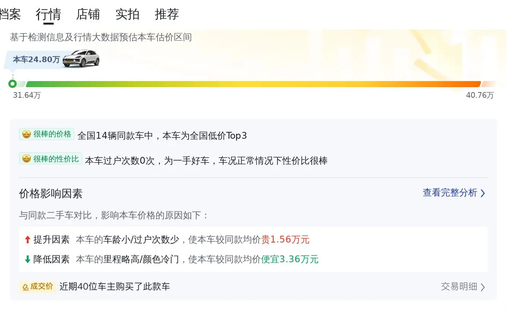The width and height of the screenshot is (507, 310).
Task: Click the green down arrow 降低因素 icon
Action: [27, 259]
